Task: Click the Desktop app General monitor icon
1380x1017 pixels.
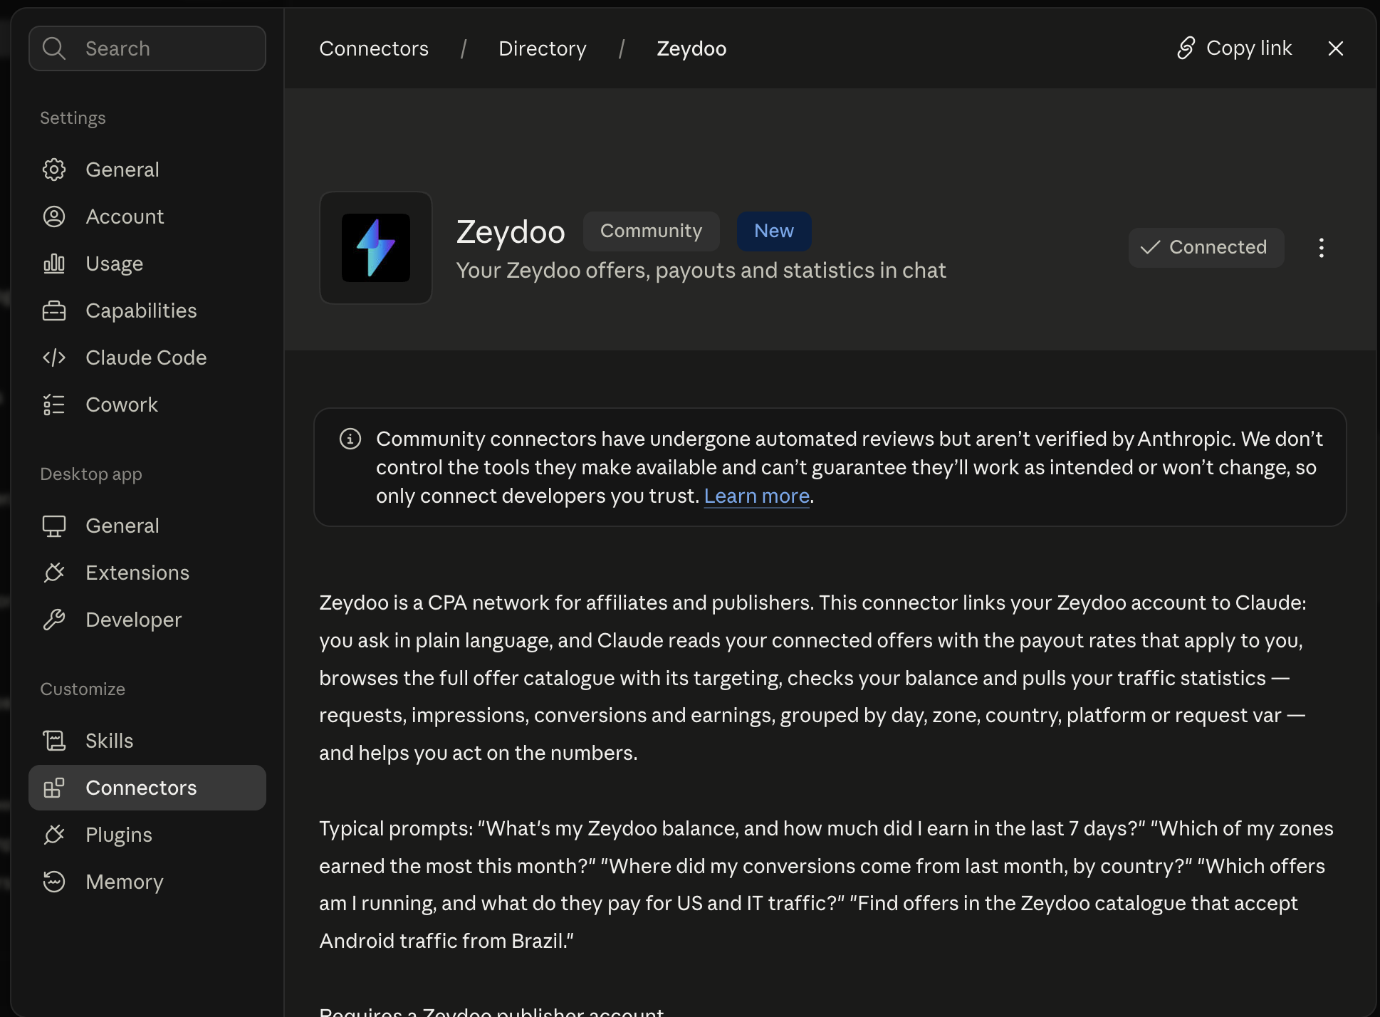Action: (x=54, y=526)
